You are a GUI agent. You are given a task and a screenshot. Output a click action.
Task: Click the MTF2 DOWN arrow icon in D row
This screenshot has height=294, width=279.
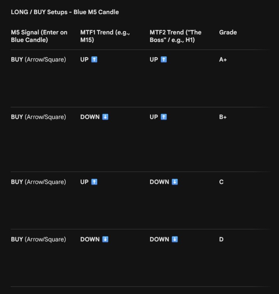point(175,239)
